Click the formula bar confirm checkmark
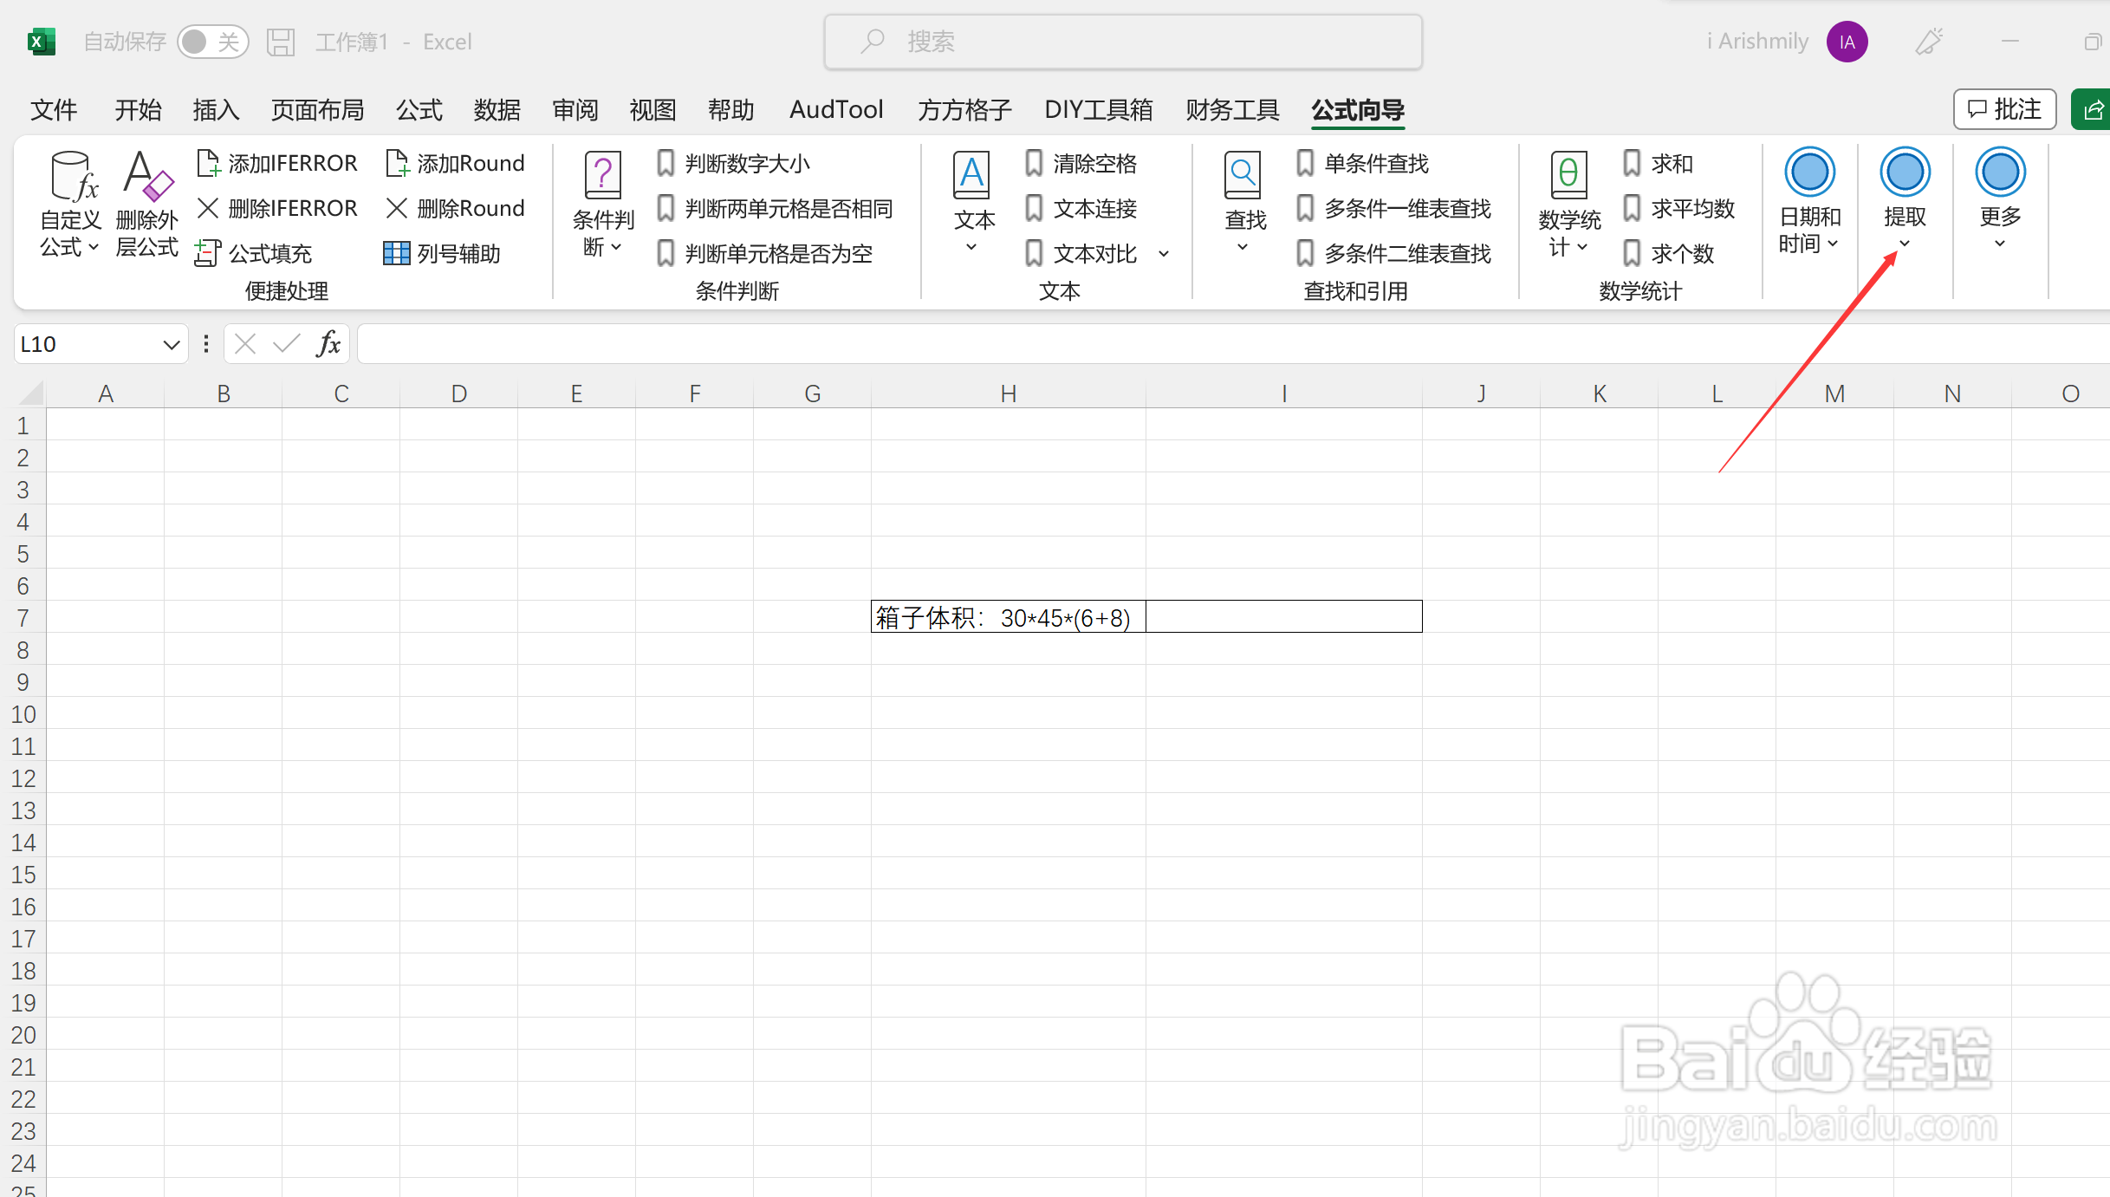 pyautogui.click(x=286, y=344)
